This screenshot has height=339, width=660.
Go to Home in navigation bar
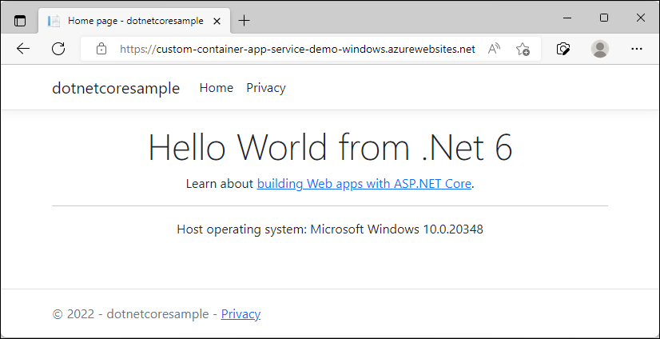click(216, 88)
